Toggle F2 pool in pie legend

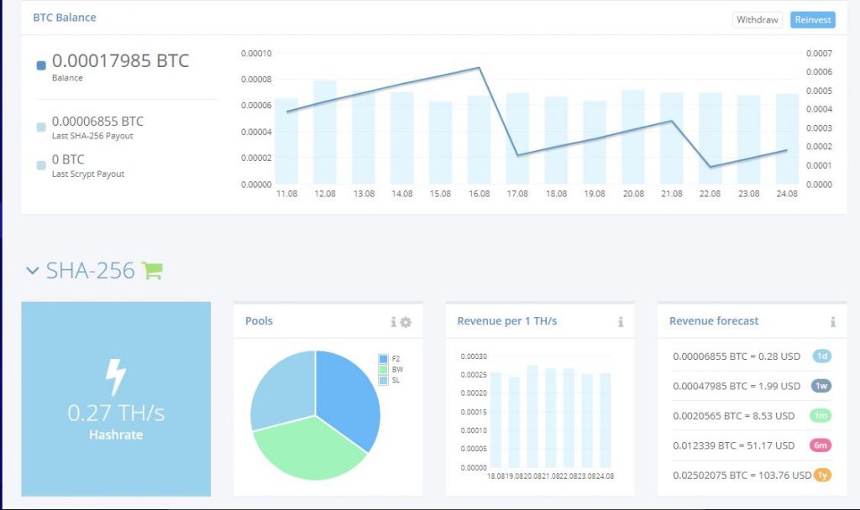[x=384, y=359]
